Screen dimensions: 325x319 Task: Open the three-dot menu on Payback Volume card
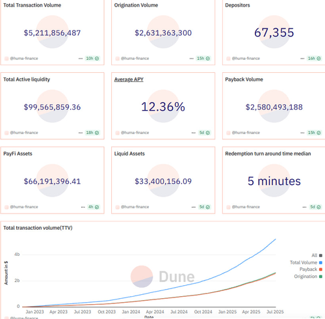pos(302,133)
